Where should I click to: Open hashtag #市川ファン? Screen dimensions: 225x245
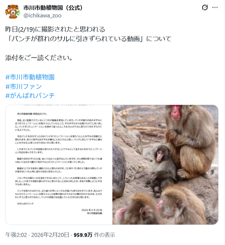[23, 86]
